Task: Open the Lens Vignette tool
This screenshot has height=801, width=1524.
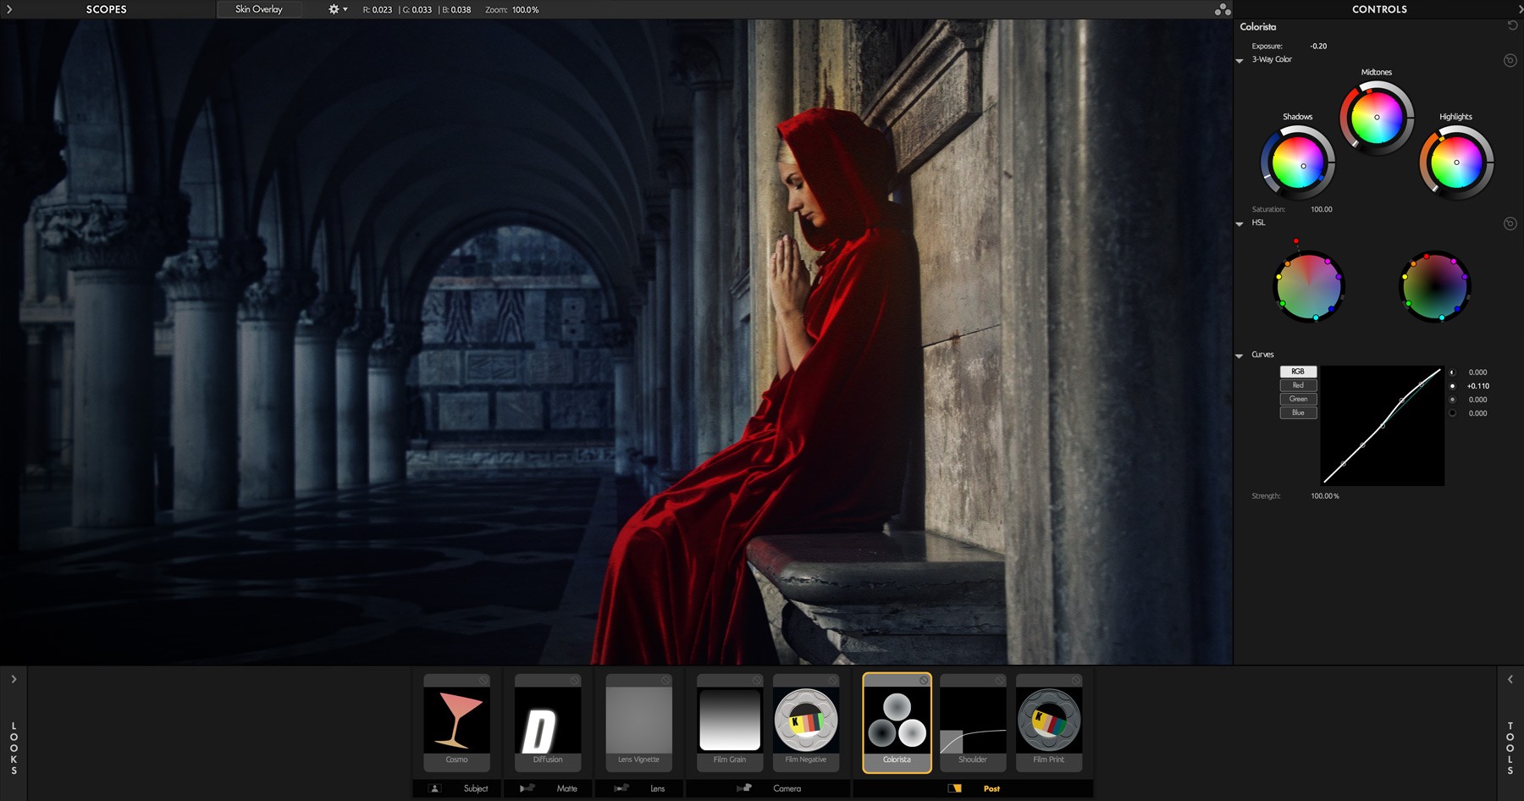Action: pos(639,720)
